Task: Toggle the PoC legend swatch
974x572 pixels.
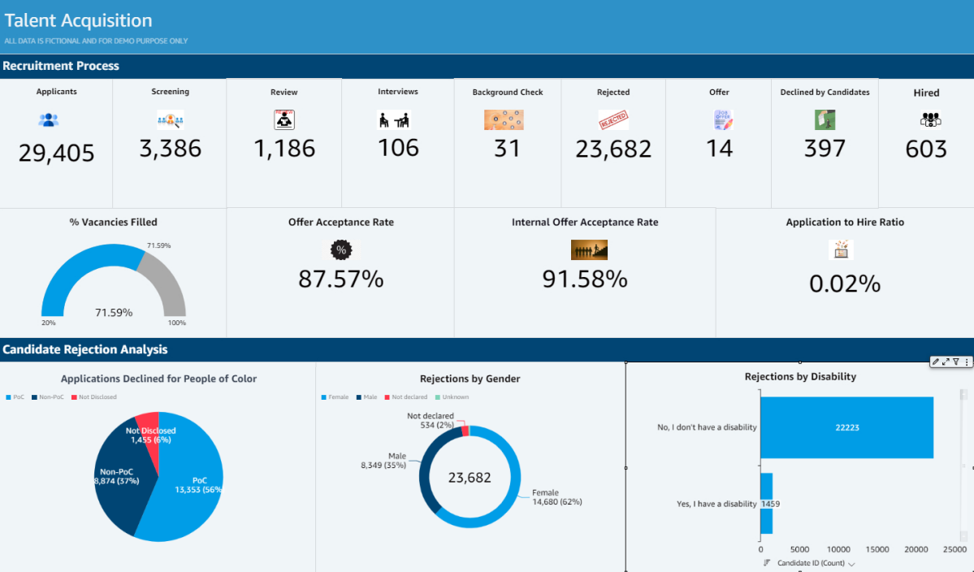Action: pyautogui.click(x=9, y=396)
